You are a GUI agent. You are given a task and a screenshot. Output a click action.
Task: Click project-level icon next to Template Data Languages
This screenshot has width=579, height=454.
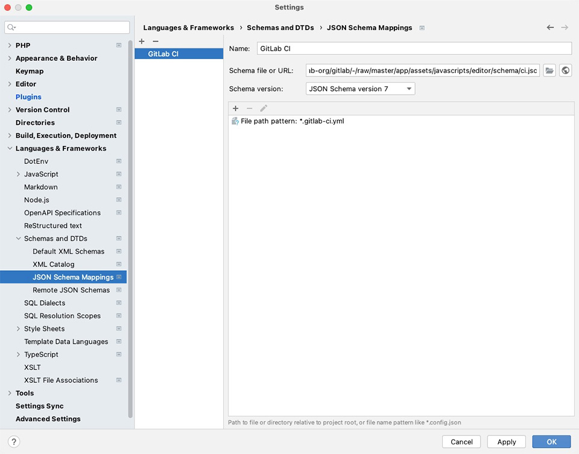pyautogui.click(x=119, y=341)
